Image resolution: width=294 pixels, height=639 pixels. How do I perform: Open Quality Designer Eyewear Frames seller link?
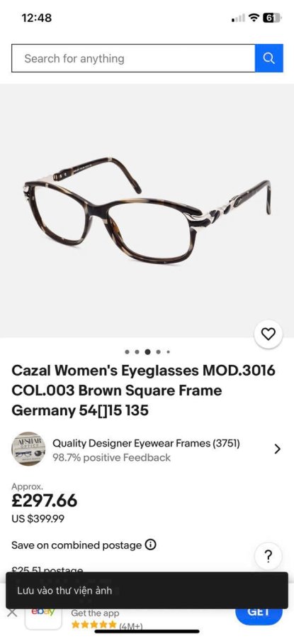pos(146,443)
